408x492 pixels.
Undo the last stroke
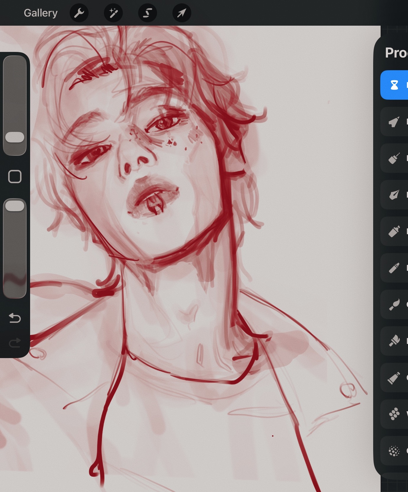15,318
